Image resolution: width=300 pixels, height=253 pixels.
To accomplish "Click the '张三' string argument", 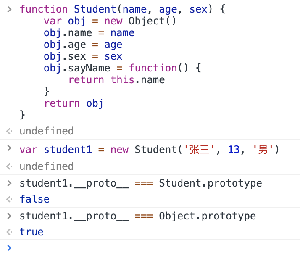I will click(x=199, y=150).
